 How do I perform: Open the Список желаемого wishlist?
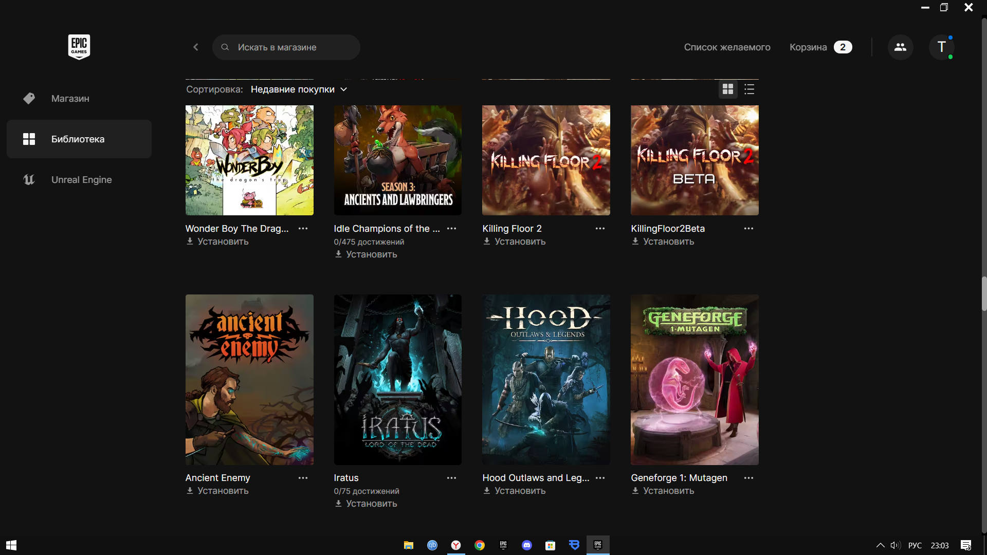(x=727, y=47)
